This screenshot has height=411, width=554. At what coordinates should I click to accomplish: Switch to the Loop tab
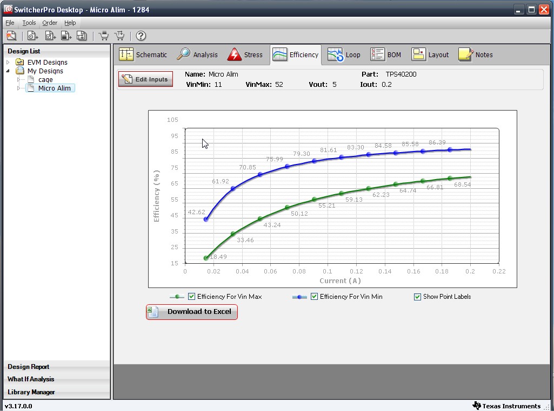coord(344,54)
